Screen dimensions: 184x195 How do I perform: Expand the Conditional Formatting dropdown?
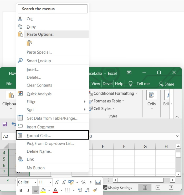[136, 93]
